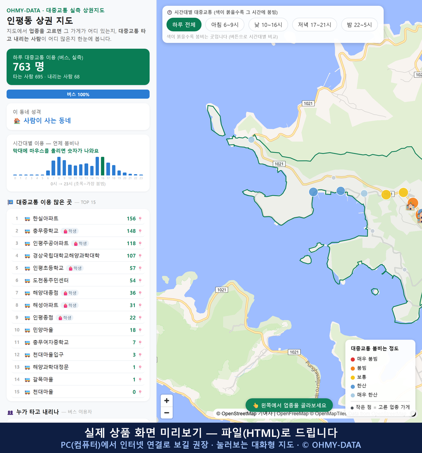Click 왼쪽에서 업종을 골라보세요 button

point(289,405)
